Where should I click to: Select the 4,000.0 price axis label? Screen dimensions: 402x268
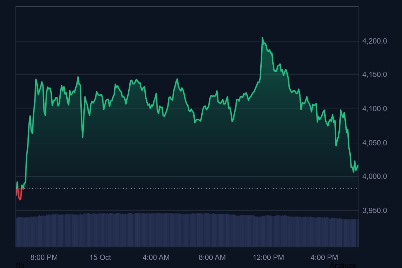(x=375, y=177)
